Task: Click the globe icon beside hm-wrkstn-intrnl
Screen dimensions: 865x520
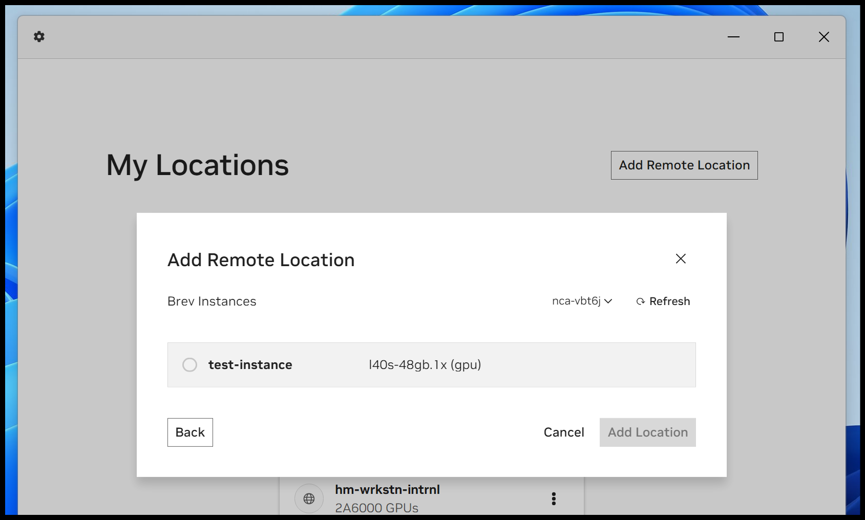Action: coord(309,499)
